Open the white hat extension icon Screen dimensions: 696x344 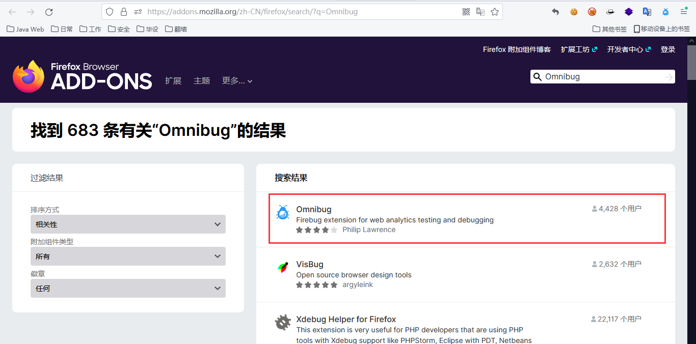[x=610, y=12]
